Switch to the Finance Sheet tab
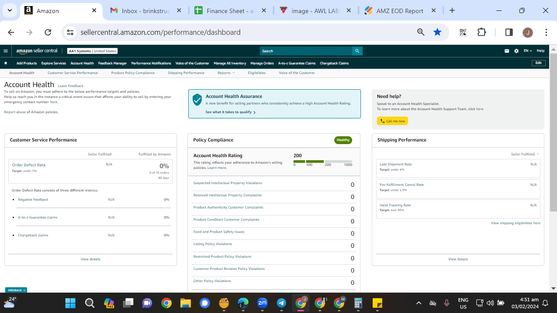Screen dimensions: 557x313 click(230, 11)
